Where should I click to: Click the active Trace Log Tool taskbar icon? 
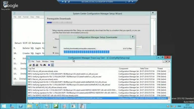[x=82, y=106]
